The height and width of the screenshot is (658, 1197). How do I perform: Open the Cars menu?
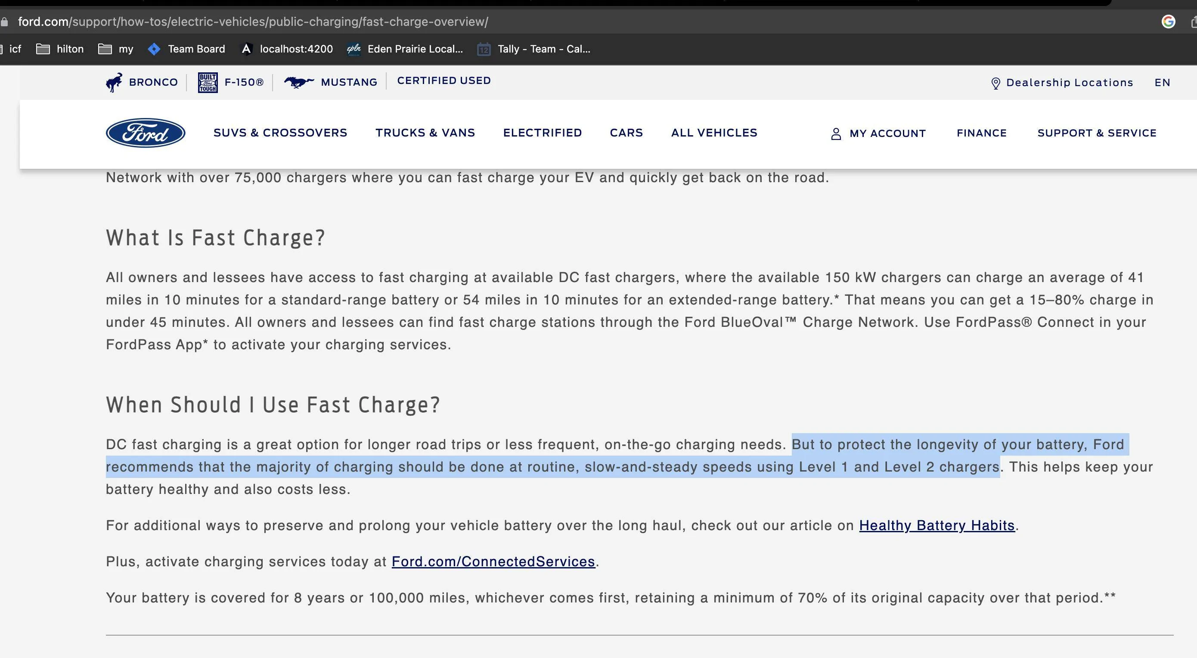click(x=626, y=133)
